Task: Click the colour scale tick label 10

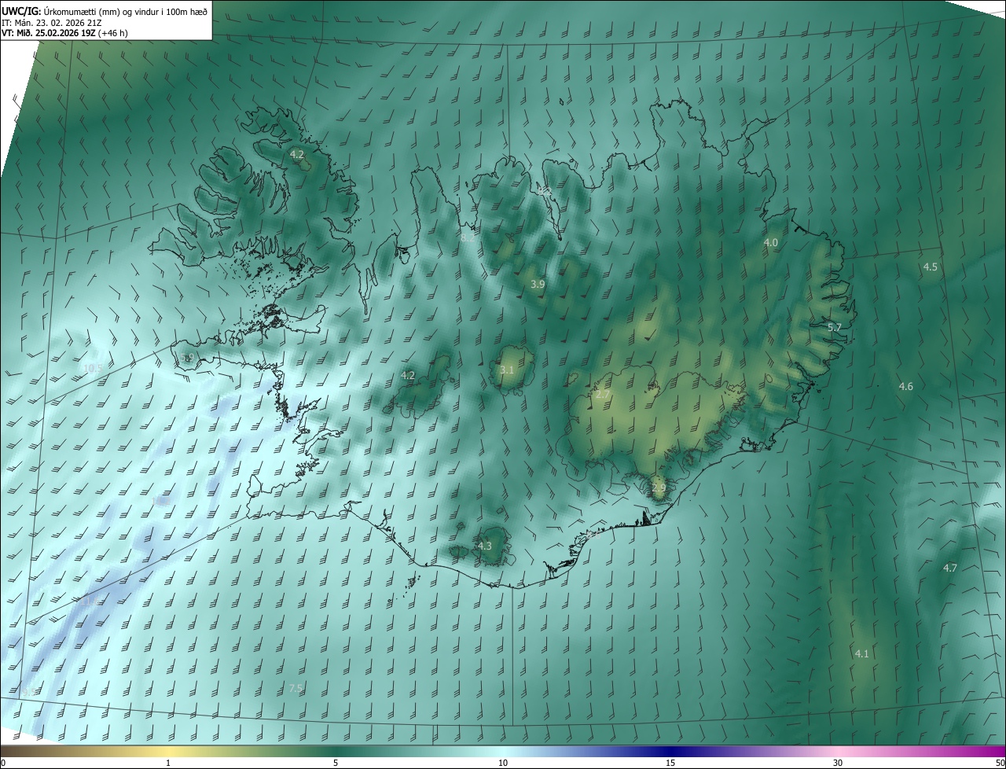Action: point(503,763)
